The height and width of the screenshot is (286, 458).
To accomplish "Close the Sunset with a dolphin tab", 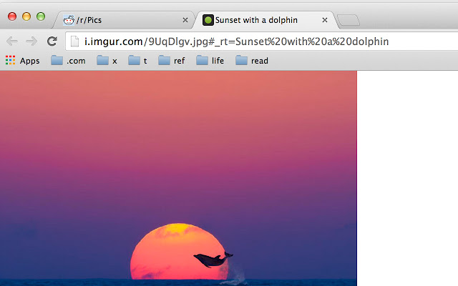I will 325,20.
